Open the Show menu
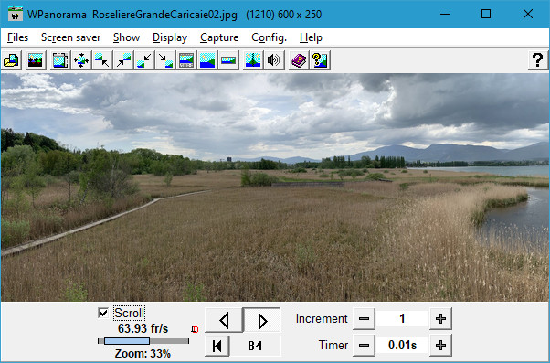 click(126, 37)
